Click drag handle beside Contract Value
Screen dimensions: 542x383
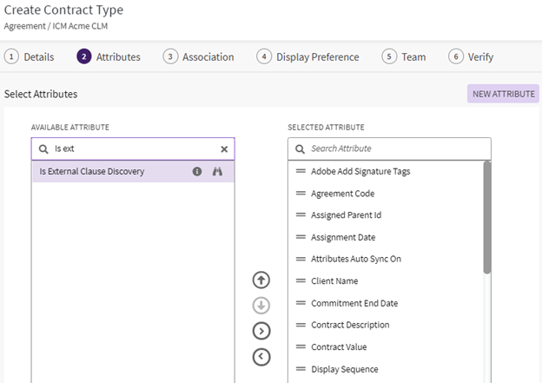point(301,347)
